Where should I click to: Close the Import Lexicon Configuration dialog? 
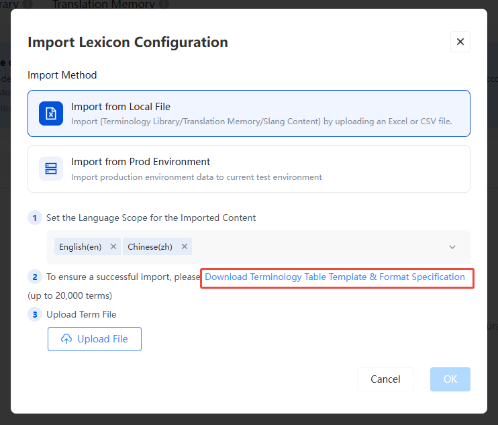click(460, 42)
